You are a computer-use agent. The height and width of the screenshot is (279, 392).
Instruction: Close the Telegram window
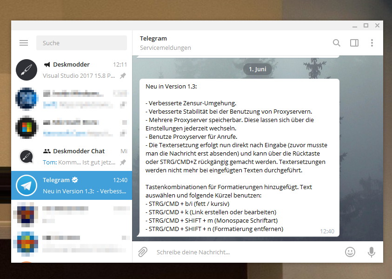pos(377,25)
